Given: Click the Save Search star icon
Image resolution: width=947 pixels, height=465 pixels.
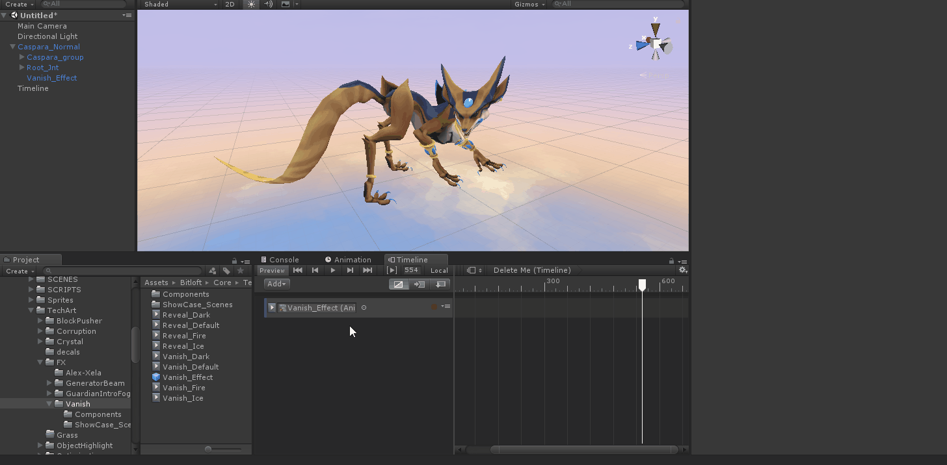Looking at the screenshot, I should (x=241, y=271).
